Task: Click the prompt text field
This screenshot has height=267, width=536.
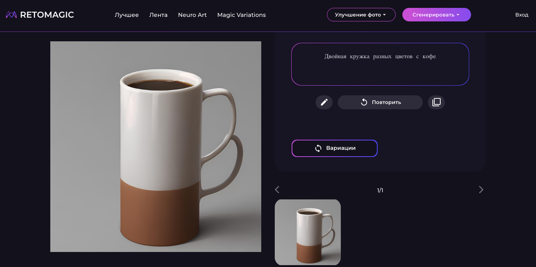Action: tap(380, 64)
